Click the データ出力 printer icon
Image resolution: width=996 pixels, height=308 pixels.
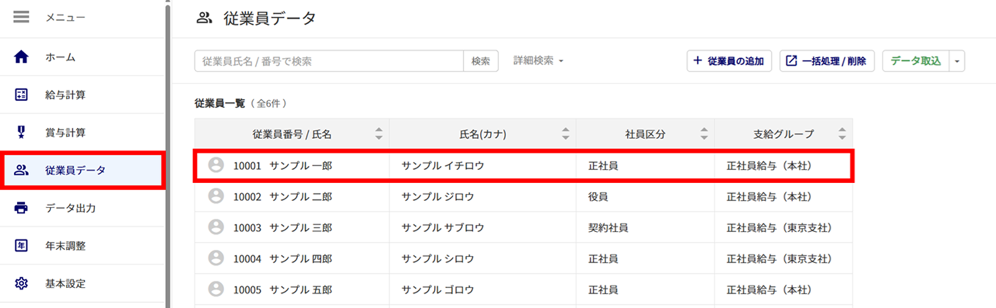coord(21,208)
